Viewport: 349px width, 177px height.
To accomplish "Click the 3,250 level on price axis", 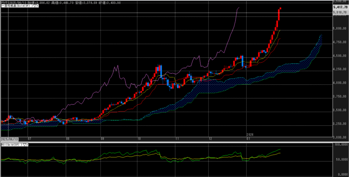I will coord(339,124).
